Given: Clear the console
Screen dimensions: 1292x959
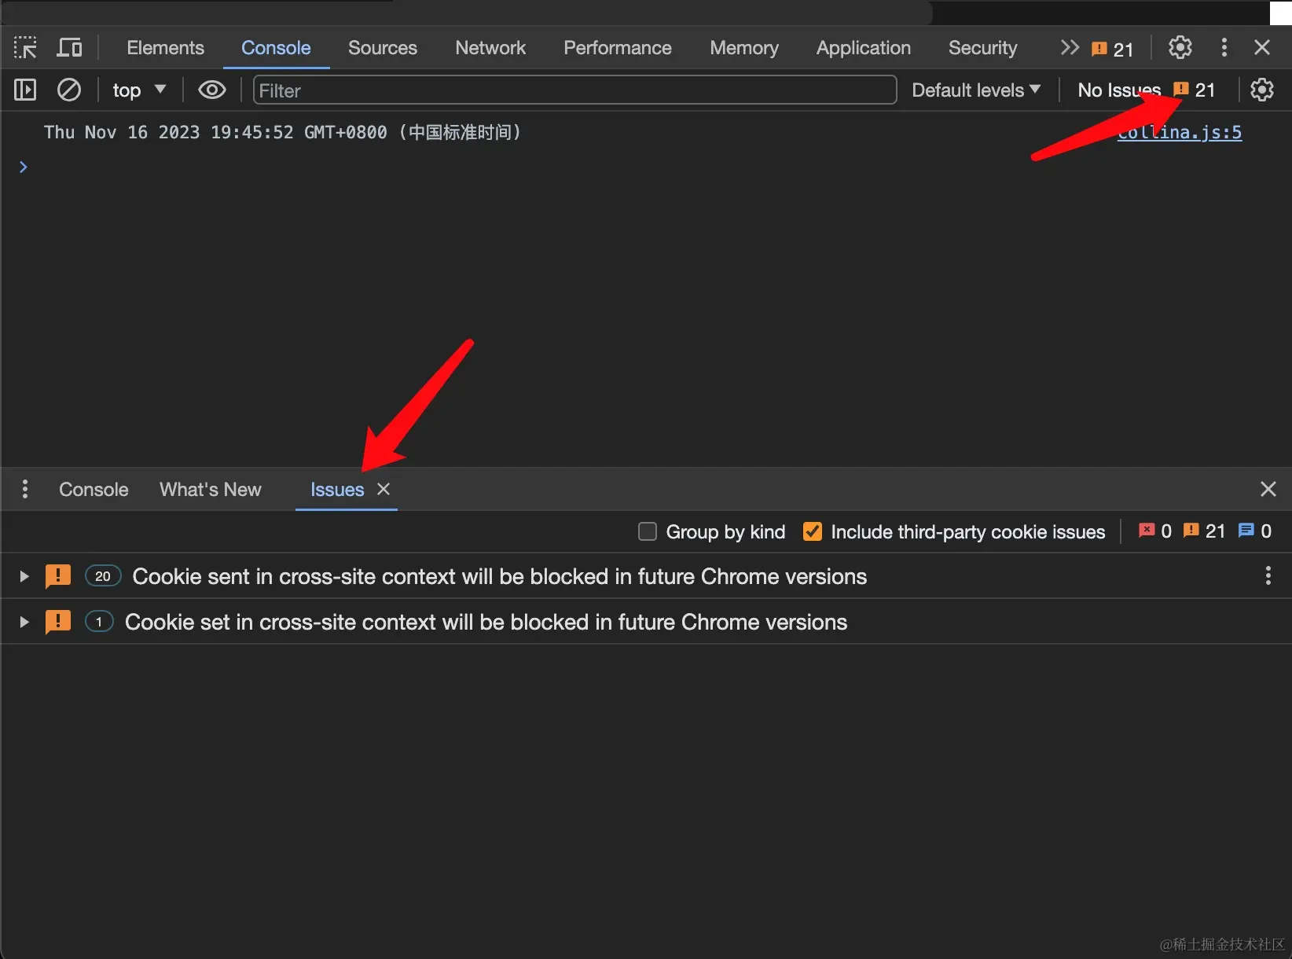Looking at the screenshot, I should coord(68,90).
